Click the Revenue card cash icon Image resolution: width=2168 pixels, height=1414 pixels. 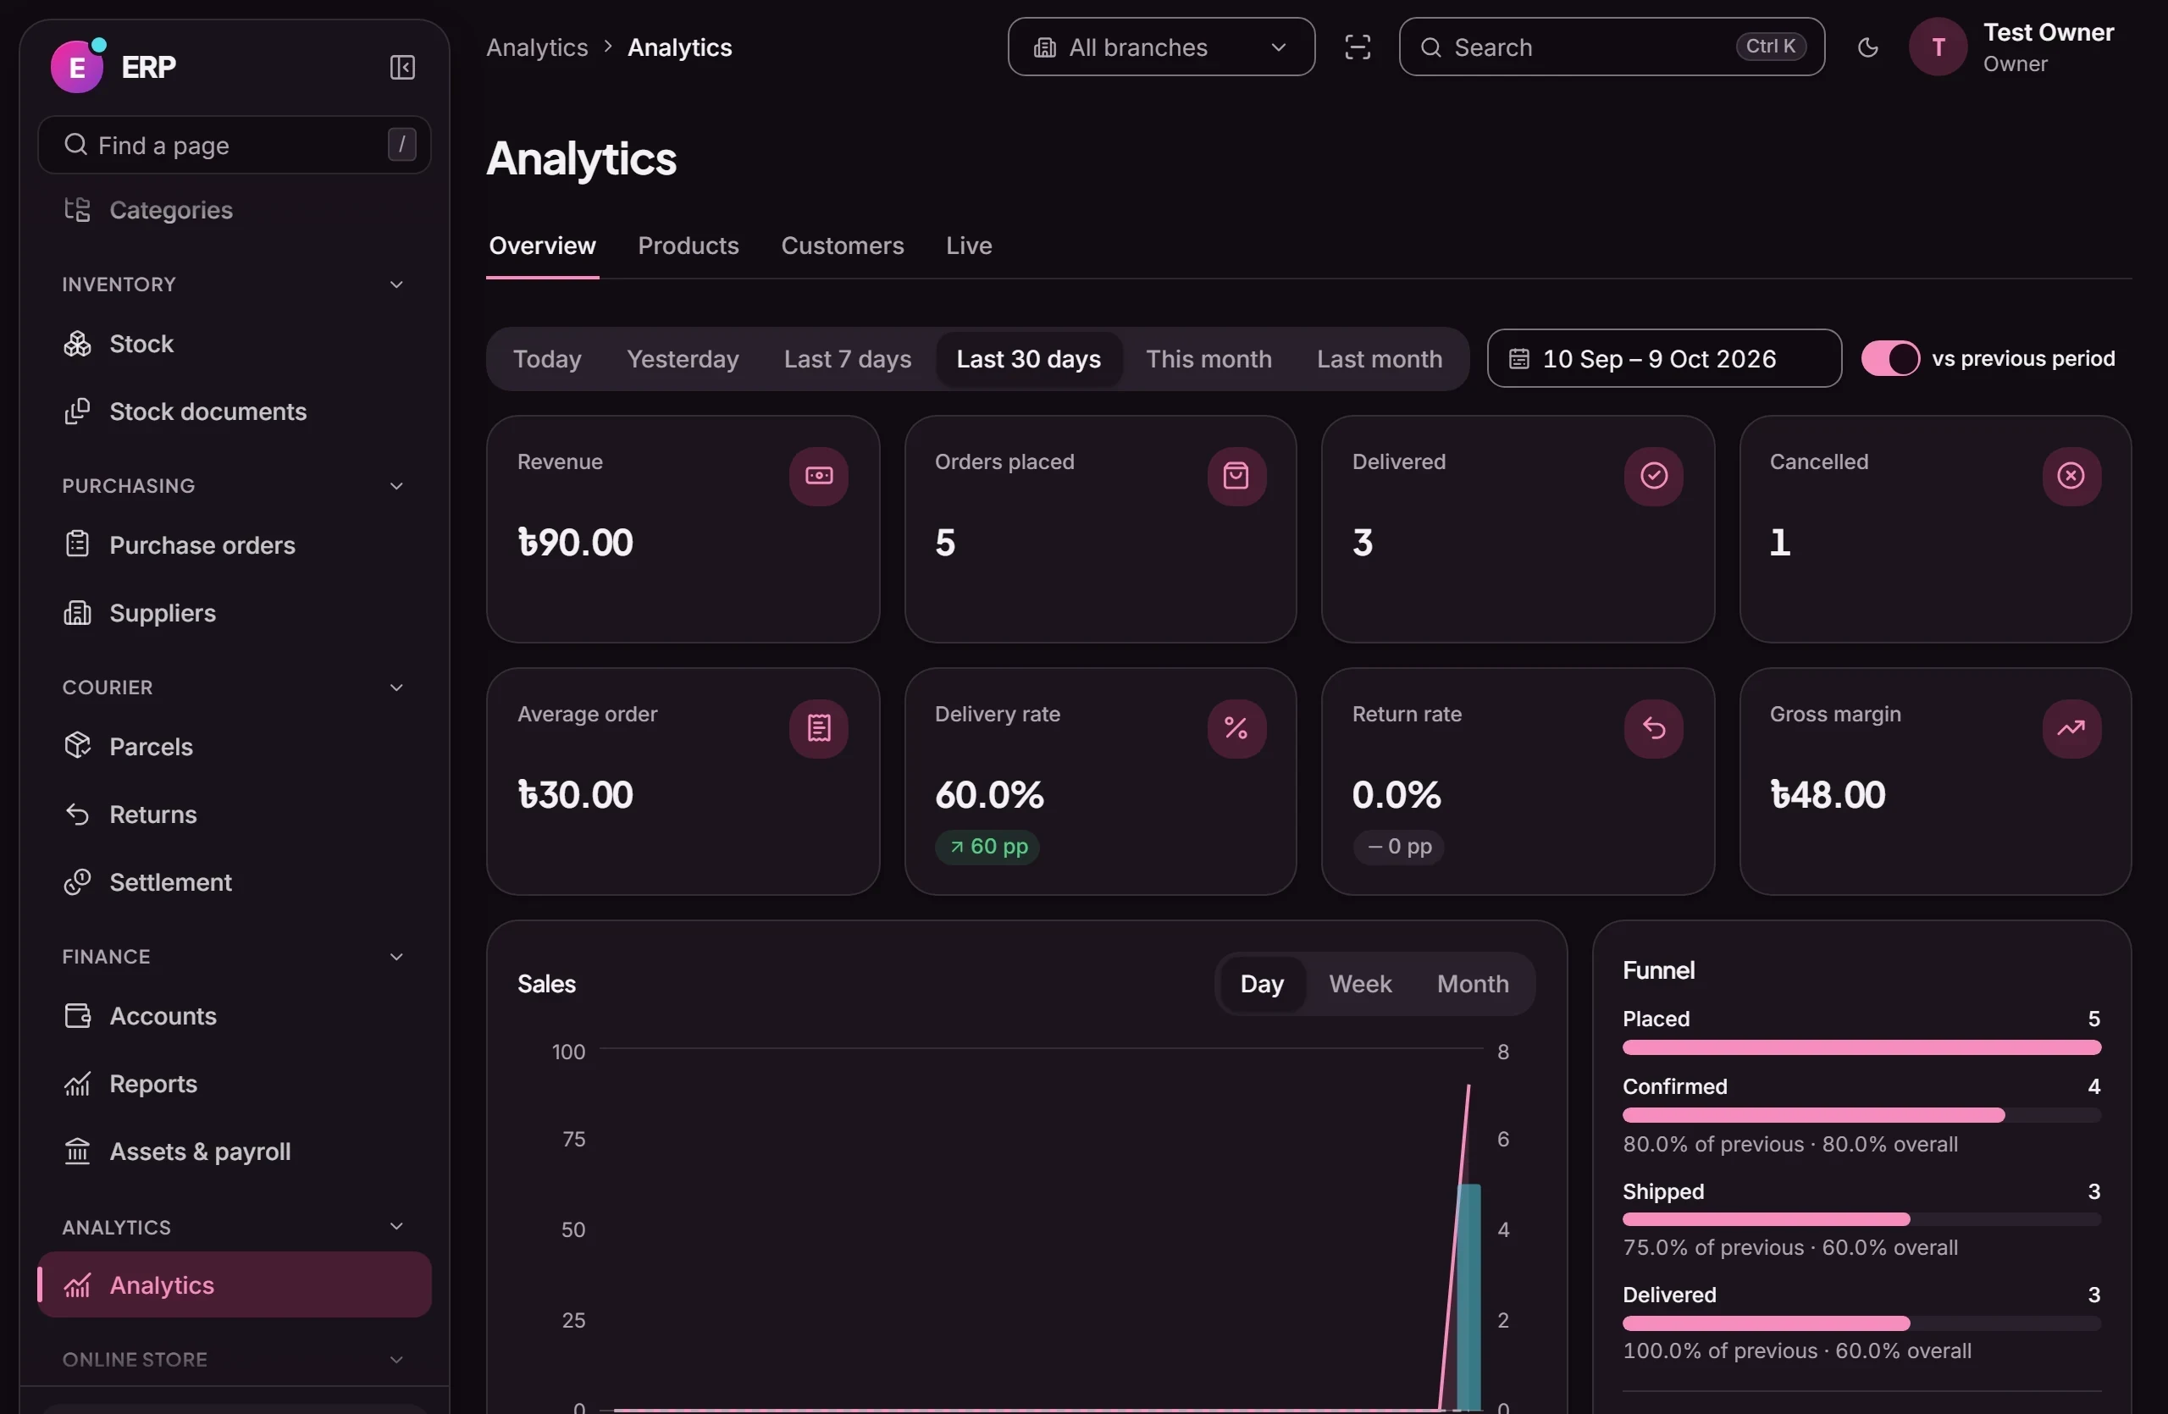click(x=818, y=476)
